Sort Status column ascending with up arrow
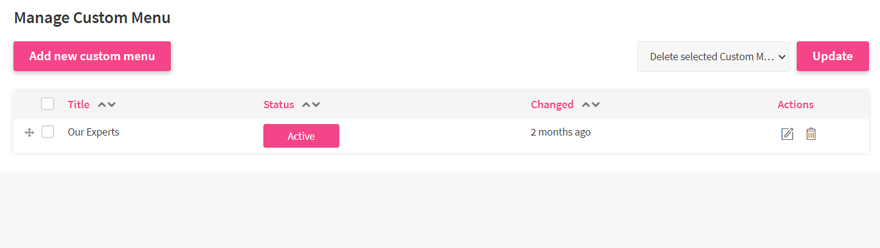 [307, 105]
